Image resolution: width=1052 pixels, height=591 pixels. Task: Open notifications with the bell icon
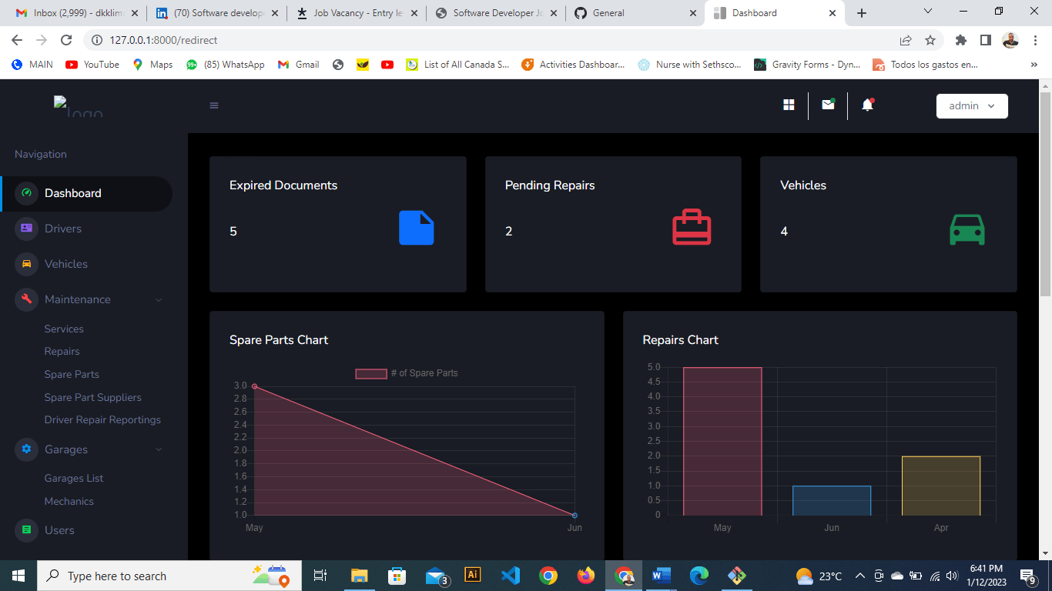click(866, 104)
